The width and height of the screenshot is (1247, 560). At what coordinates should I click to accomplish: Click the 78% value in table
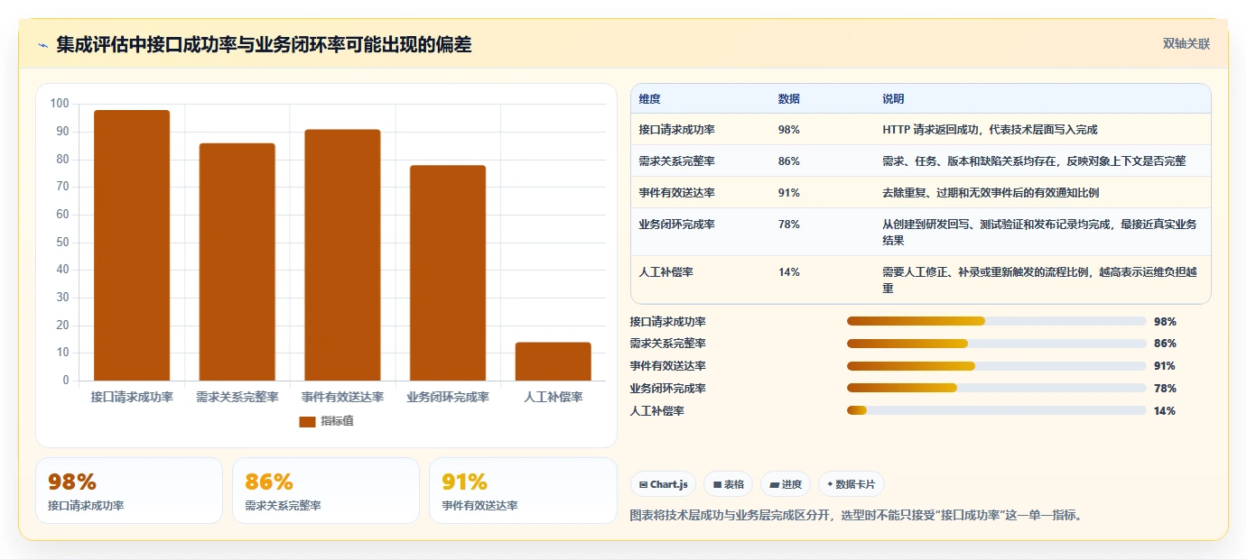tap(788, 225)
